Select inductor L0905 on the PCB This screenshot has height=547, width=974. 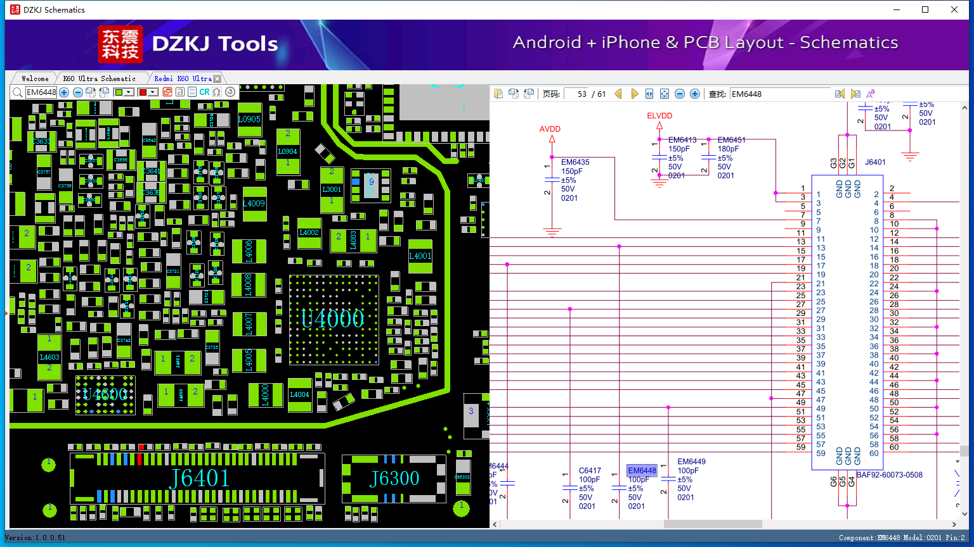click(249, 119)
